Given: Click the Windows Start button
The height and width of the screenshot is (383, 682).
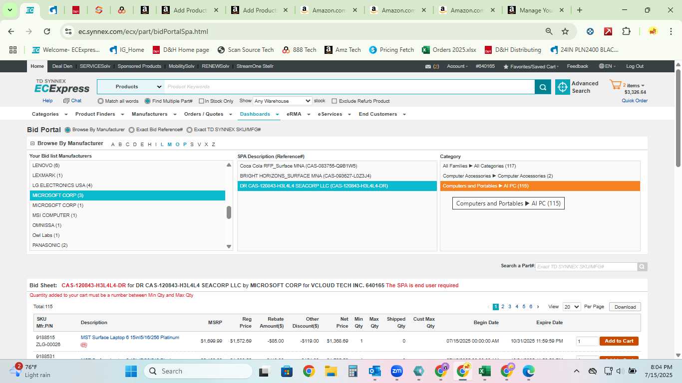Looking at the screenshot, I should coord(131,371).
